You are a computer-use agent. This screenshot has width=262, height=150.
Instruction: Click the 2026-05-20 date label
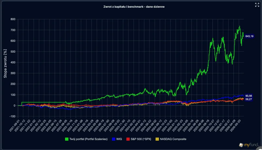(235, 125)
